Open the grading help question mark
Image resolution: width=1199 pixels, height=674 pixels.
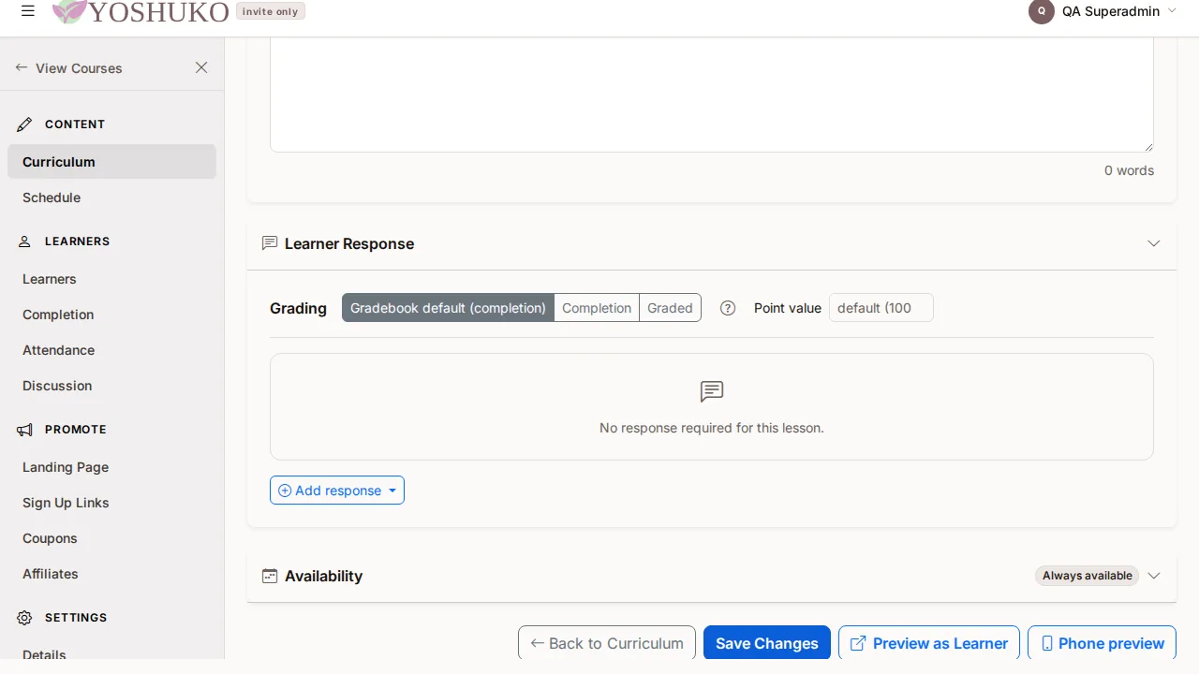728,308
